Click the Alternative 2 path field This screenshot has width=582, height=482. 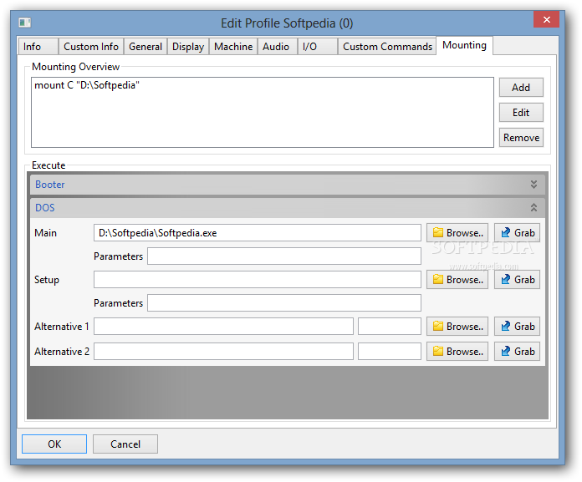click(223, 351)
